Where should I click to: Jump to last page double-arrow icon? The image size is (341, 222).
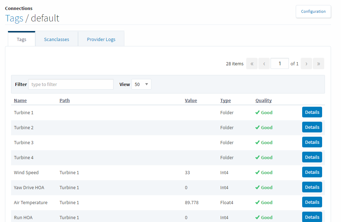pyautogui.click(x=319, y=64)
